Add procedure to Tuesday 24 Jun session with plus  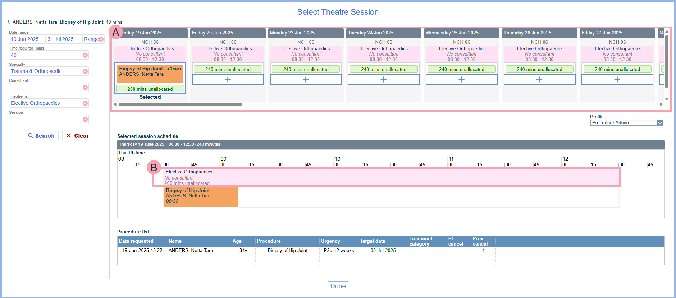[383, 80]
